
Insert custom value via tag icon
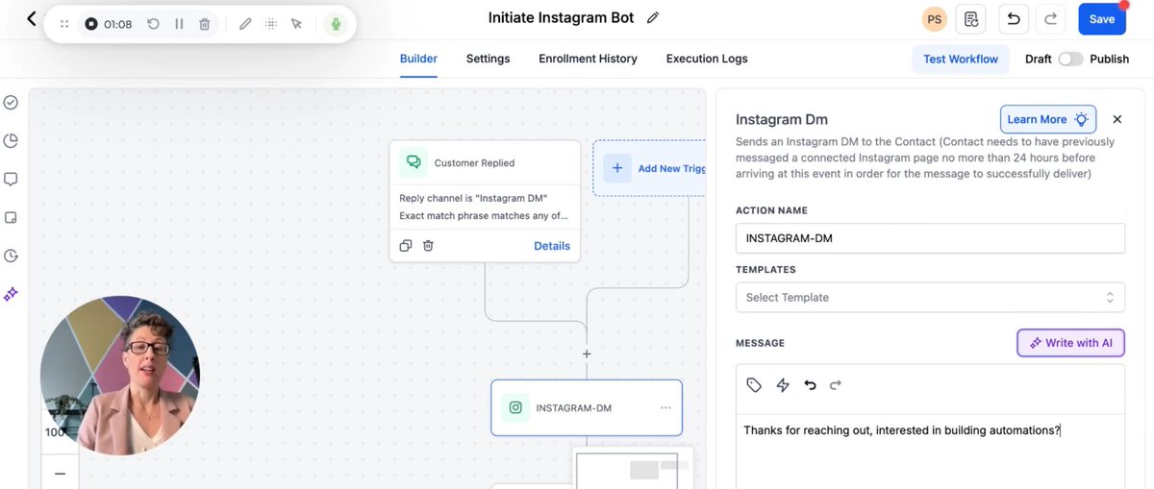(754, 385)
